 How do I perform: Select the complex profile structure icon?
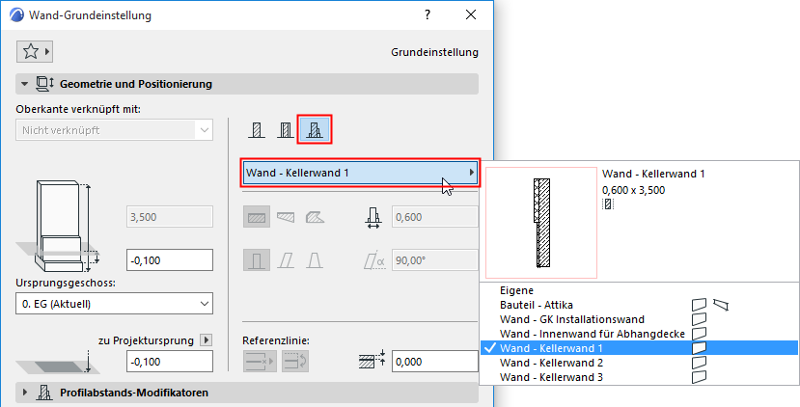(315, 129)
